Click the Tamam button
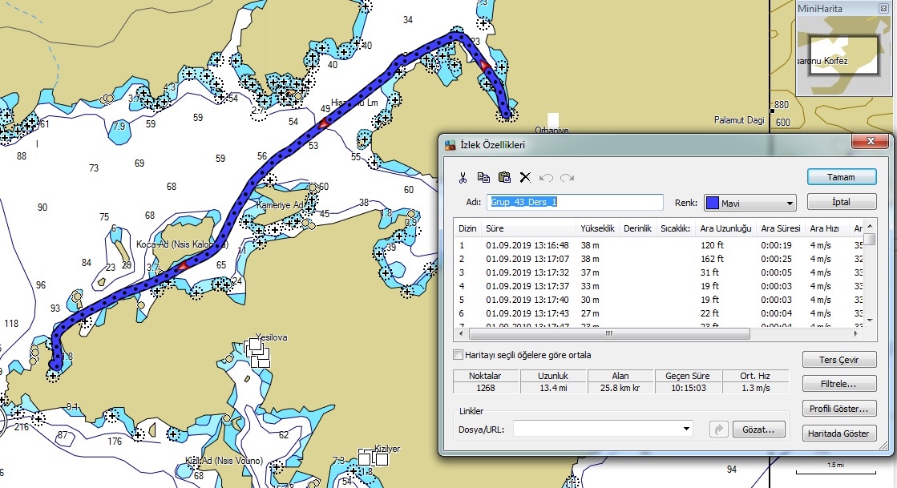 click(x=842, y=177)
